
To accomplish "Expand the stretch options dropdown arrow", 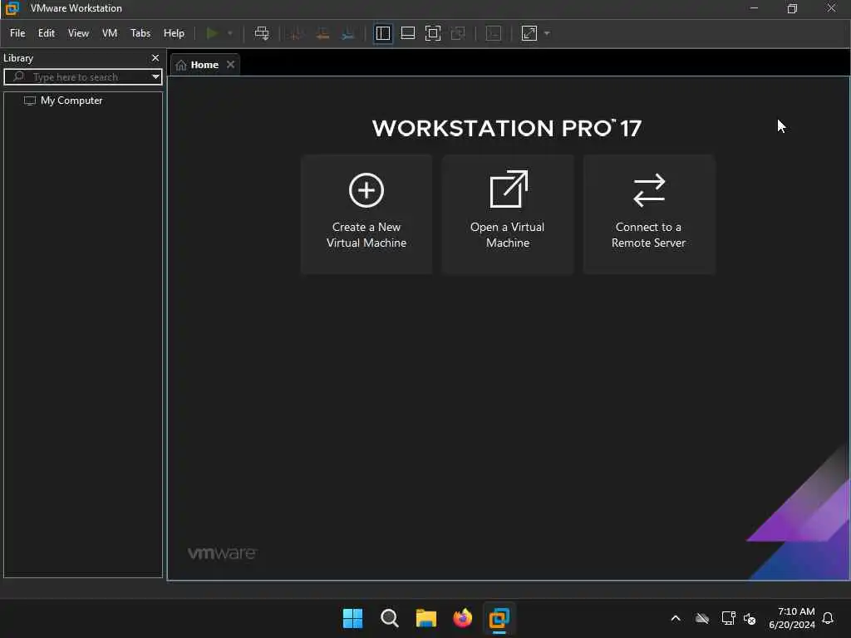I will click(547, 33).
